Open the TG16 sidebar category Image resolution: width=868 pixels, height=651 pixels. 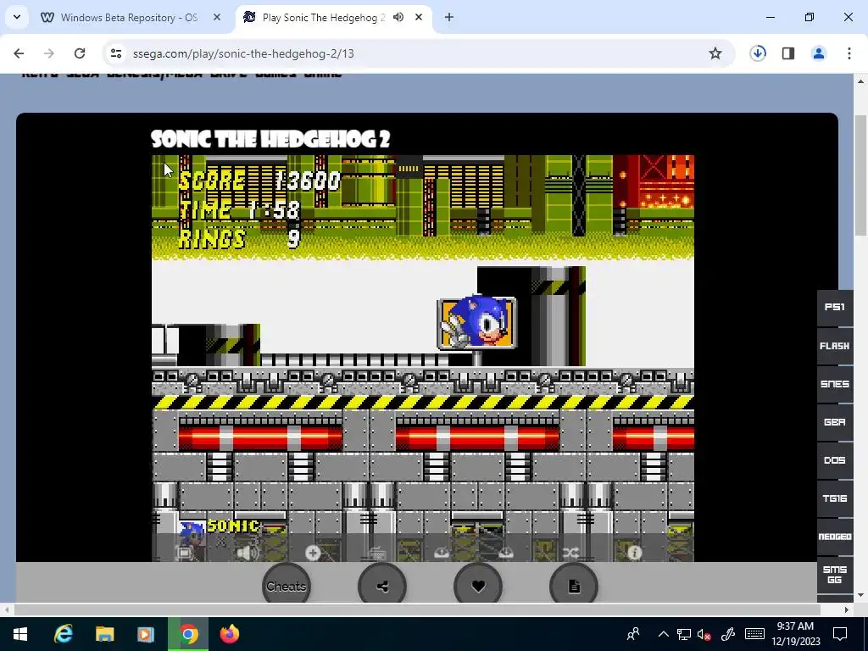[x=835, y=498]
